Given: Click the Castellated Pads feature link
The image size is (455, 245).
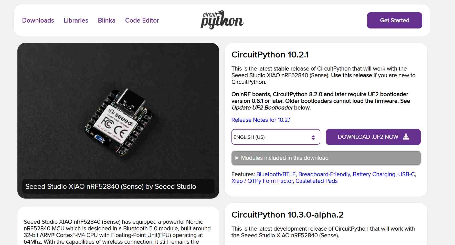Looking at the screenshot, I should [316, 181].
